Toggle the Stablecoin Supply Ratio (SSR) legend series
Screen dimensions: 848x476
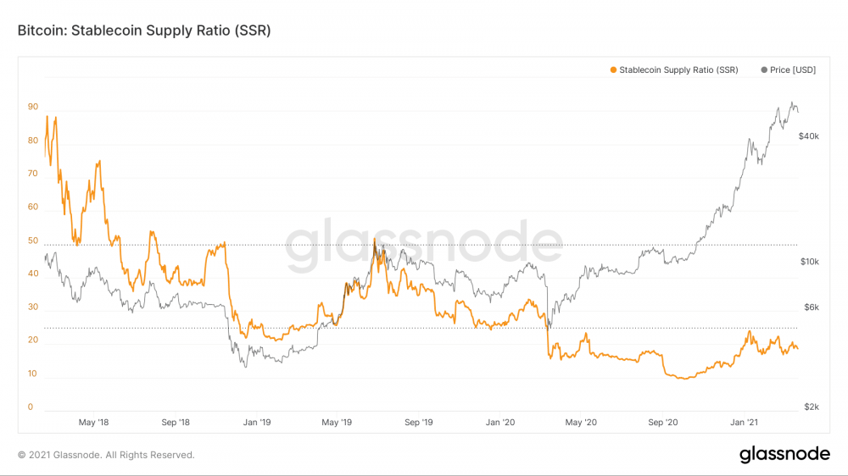pos(678,70)
